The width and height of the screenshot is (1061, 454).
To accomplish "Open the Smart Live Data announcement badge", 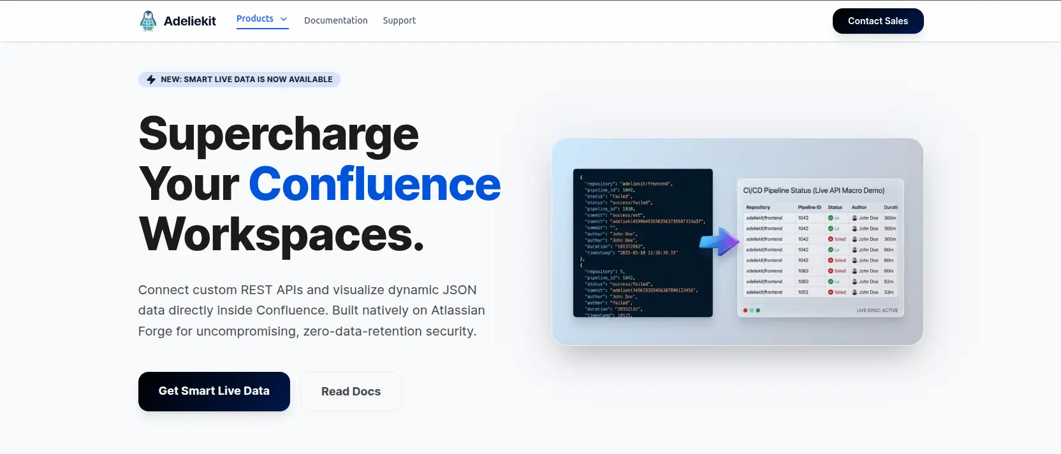I will 239,80.
